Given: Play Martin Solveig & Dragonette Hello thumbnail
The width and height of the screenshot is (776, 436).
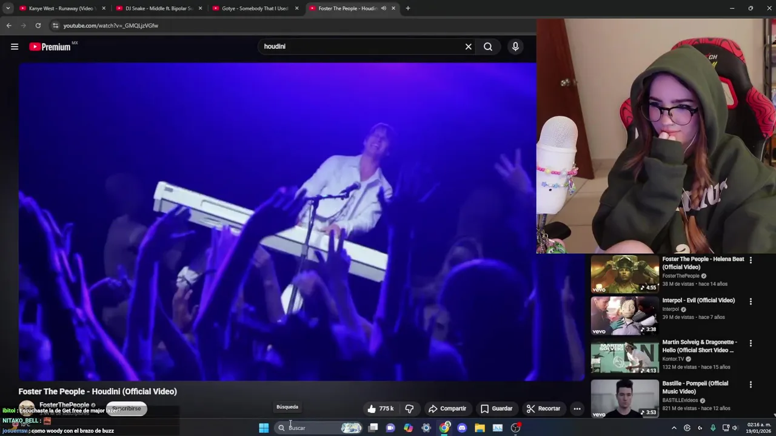Looking at the screenshot, I should tap(624, 357).
